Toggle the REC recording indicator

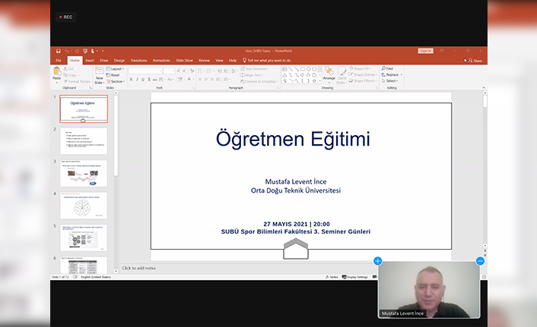click(x=65, y=16)
